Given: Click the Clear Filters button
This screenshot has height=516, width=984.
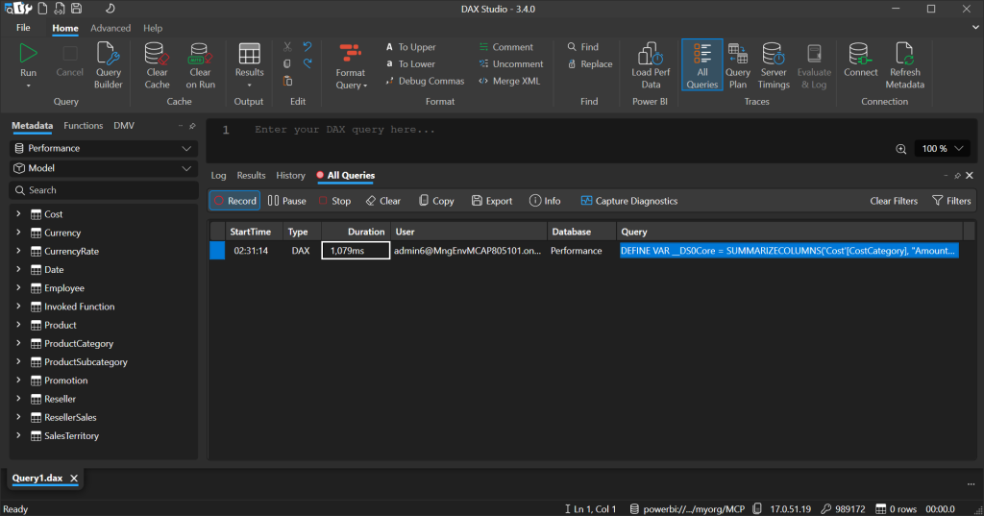Looking at the screenshot, I should pos(894,201).
